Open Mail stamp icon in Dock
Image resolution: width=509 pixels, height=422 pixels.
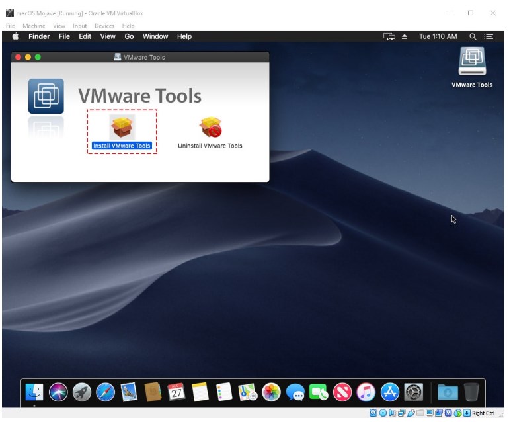pyautogui.click(x=129, y=392)
